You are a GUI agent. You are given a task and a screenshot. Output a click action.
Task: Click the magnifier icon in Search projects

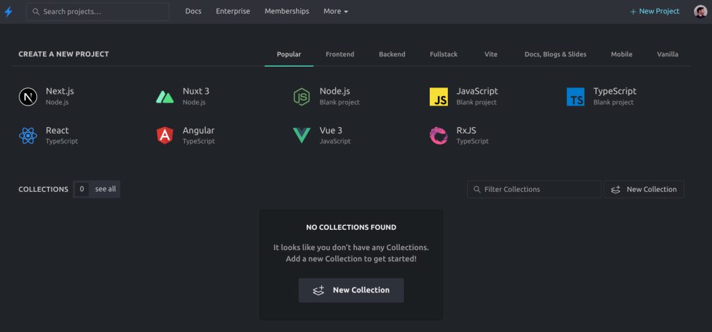pyautogui.click(x=36, y=12)
